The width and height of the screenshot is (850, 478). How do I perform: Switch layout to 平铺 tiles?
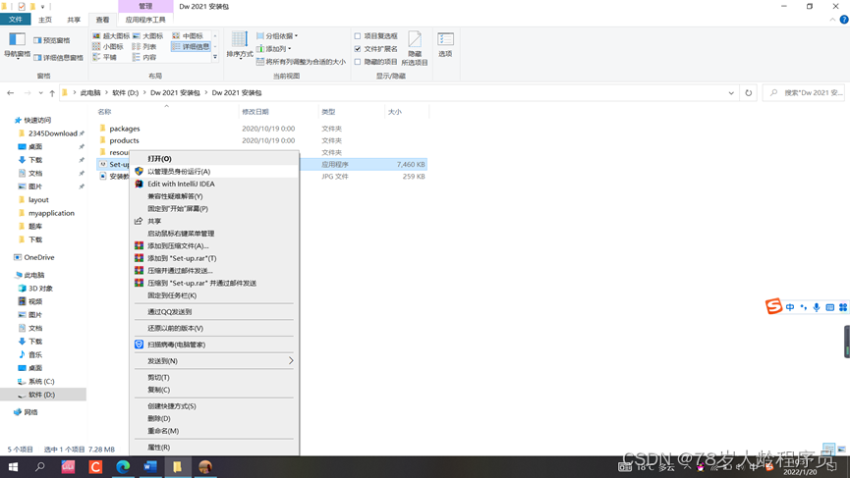click(104, 57)
